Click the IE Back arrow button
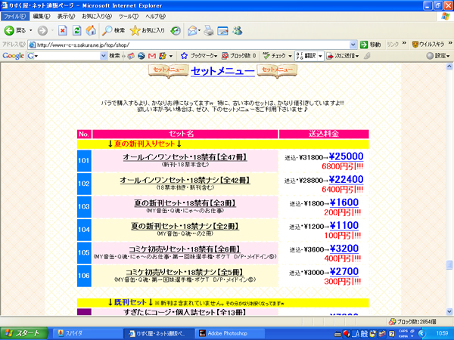The image size is (454, 340). [x=9, y=30]
